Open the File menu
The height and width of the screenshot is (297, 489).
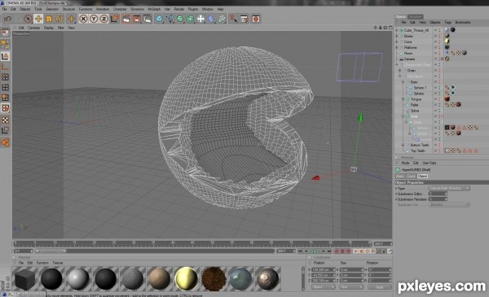pyautogui.click(x=4, y=9)
